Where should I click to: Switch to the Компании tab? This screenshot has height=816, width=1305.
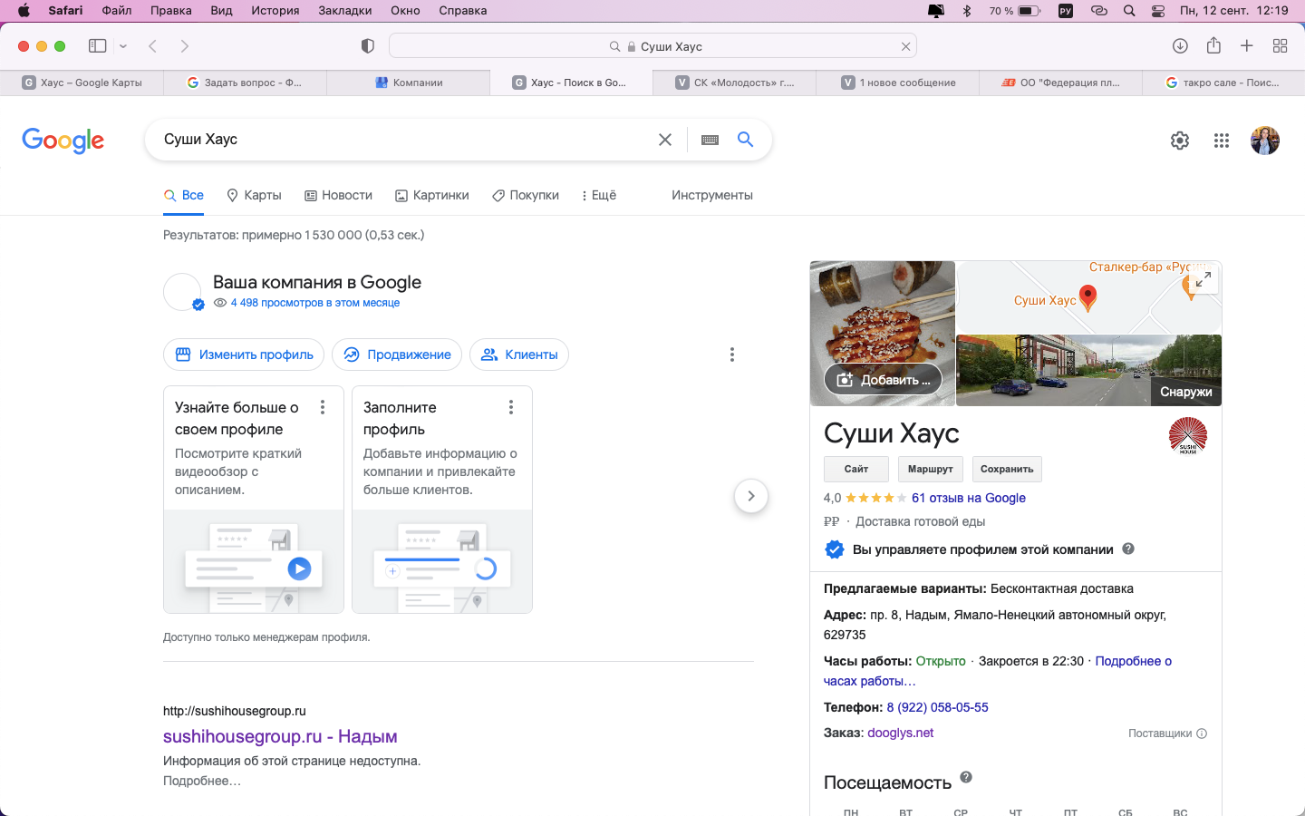tap(408, 83)
